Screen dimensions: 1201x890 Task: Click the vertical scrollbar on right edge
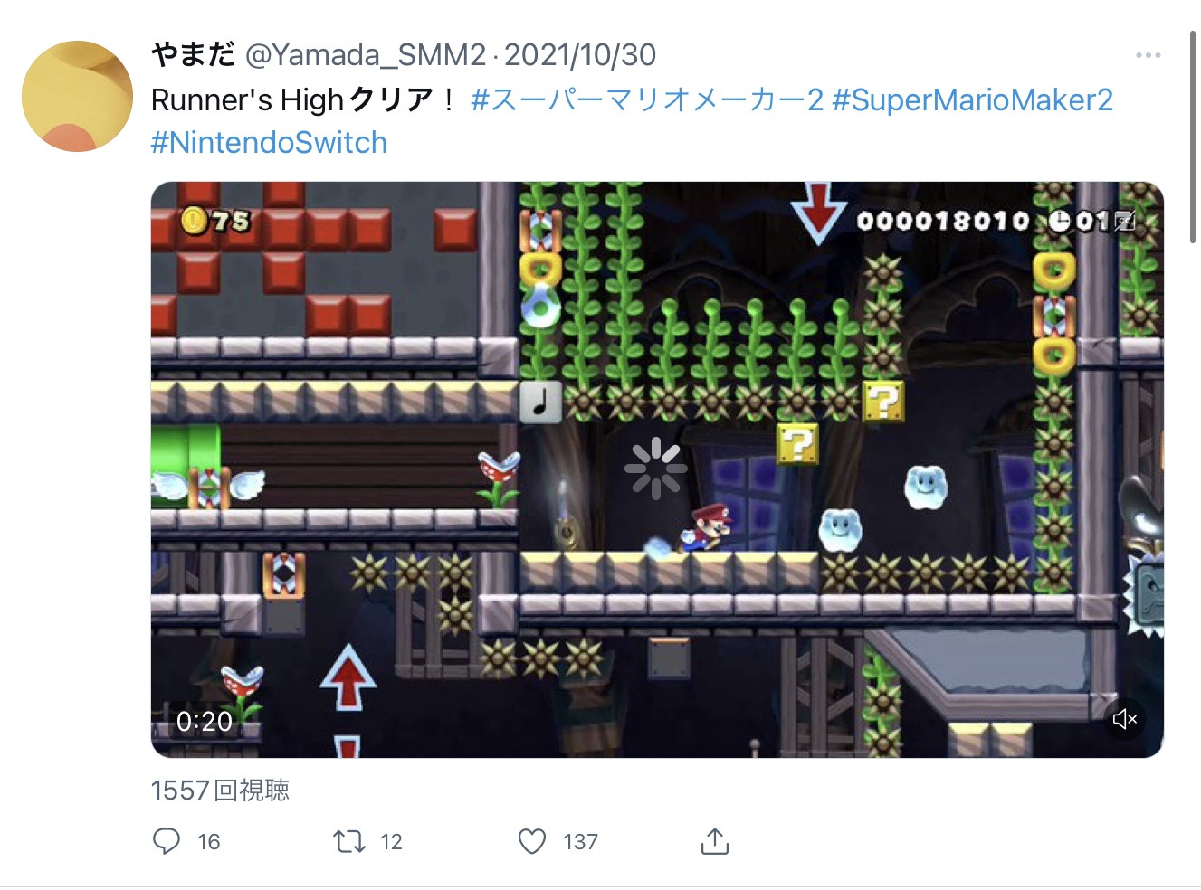1194,136
